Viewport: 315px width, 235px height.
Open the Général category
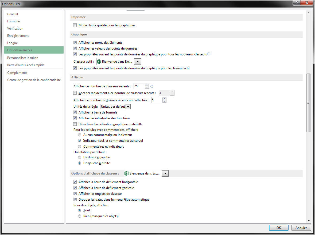(34, 14)
